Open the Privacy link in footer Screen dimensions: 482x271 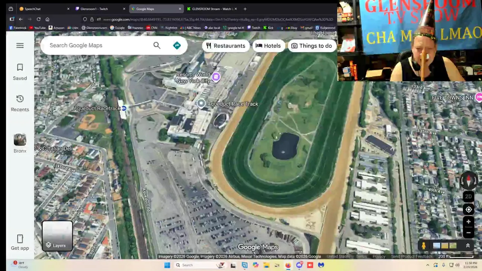click(379, 257)
